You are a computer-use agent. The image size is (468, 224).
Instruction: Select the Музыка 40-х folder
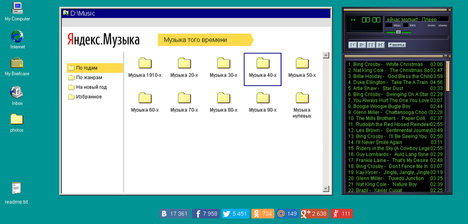coord(263,69)
